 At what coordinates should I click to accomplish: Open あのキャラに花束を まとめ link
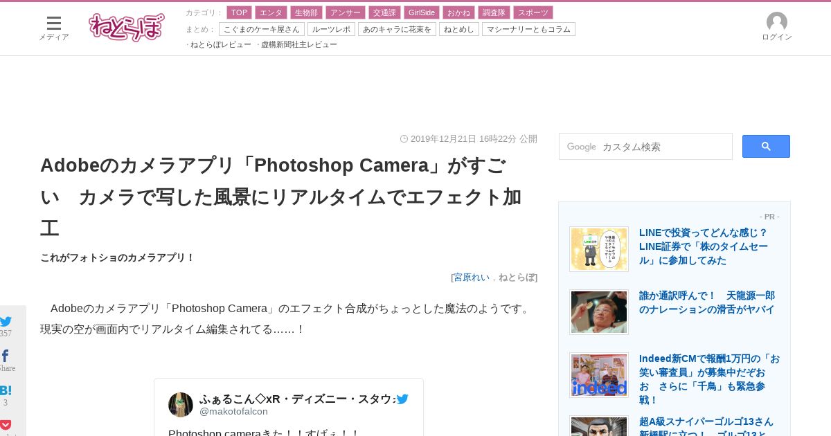tap(397, 29)
